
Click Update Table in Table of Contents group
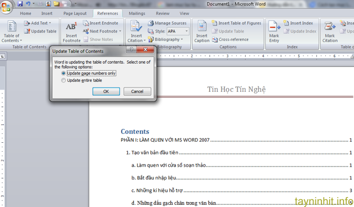pos(40,31)
